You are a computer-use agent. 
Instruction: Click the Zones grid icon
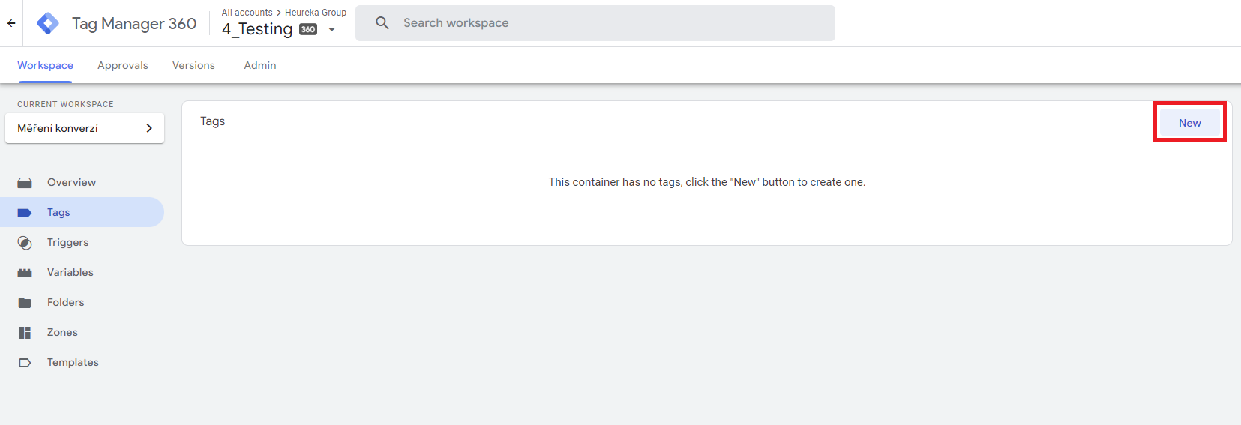(x=25, y=333)
